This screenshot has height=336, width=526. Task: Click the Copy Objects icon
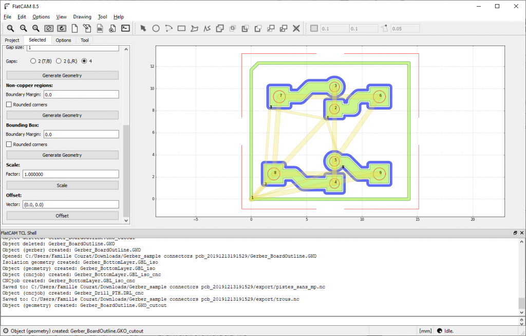click(x=284, y=29)
